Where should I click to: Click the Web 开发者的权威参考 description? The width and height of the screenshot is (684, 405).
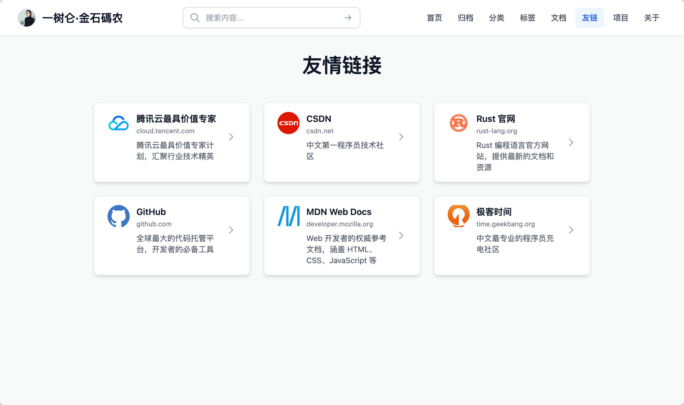point(346,249)
